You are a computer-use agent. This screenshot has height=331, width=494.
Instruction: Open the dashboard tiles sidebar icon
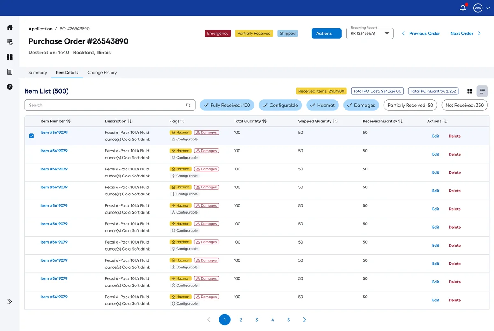coord(10,57)
